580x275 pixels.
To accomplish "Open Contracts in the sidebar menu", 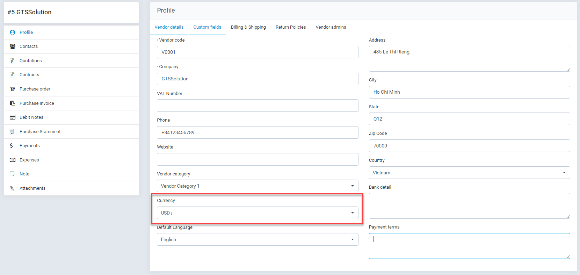I will coord(29,75).
